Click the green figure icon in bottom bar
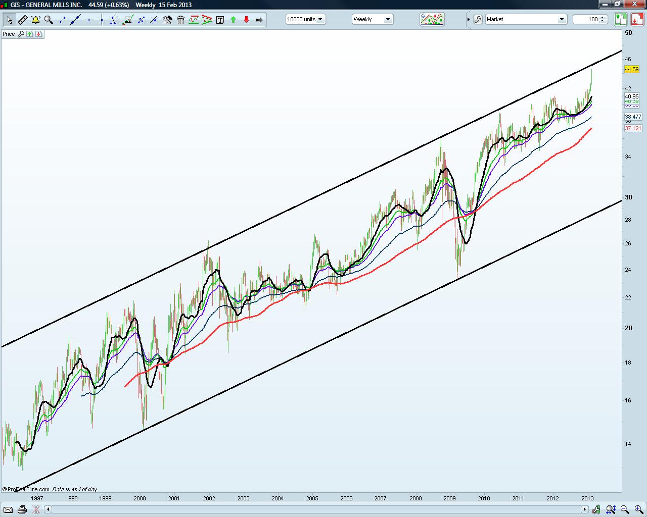 click(597, 509)
